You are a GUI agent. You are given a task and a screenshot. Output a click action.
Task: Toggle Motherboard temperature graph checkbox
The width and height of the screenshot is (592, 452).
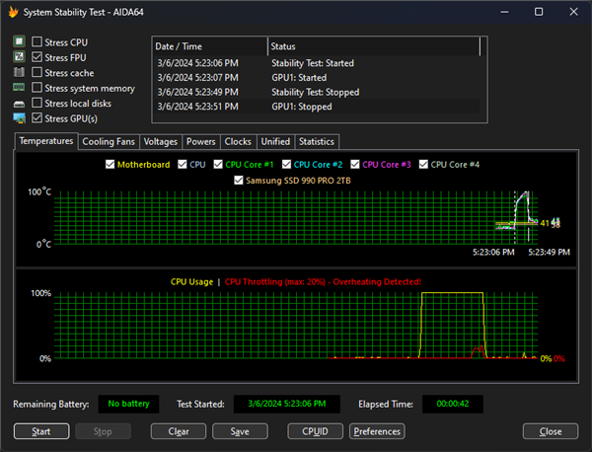tap(111, 165)
